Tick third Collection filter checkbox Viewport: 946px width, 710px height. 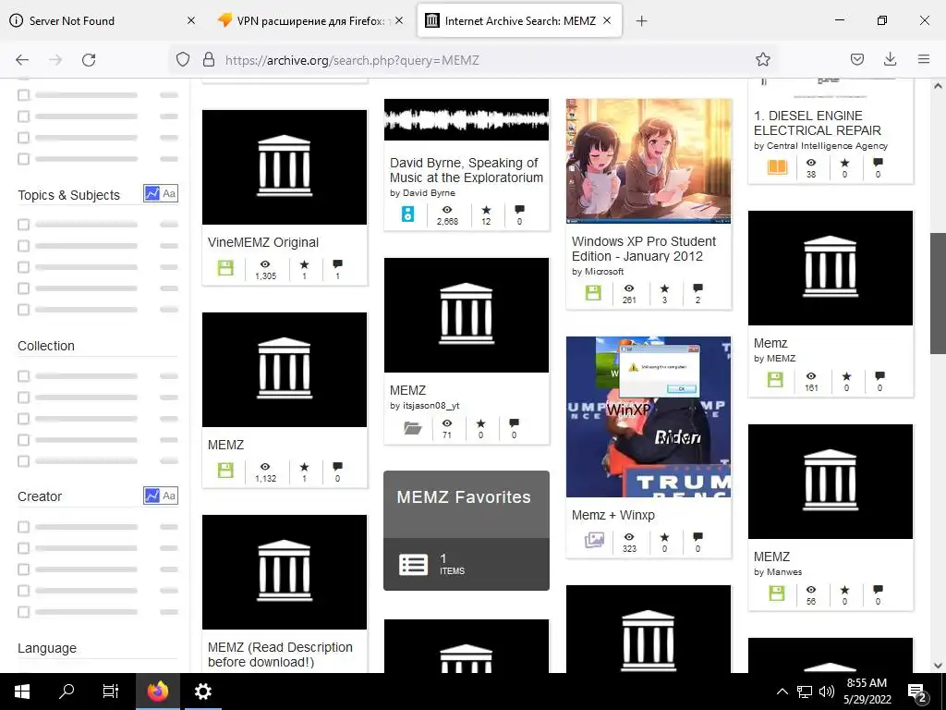tap(23, 419)
